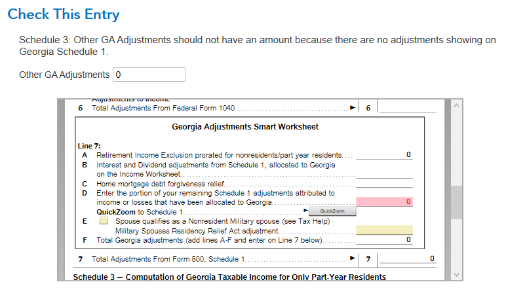Click the arrow marker beside Line 6
Image resolution: width=506 pixels, height=293 pixels.
coord(353,107)
